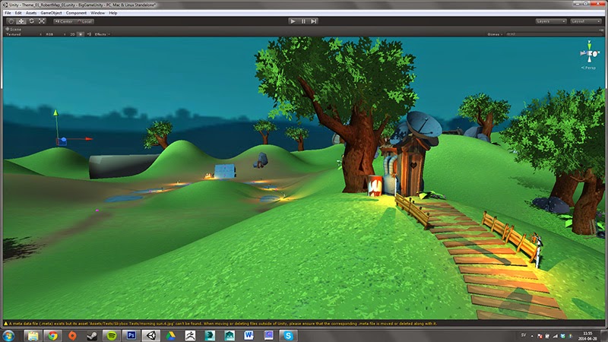Click the scene orientation gizmo

590,54
